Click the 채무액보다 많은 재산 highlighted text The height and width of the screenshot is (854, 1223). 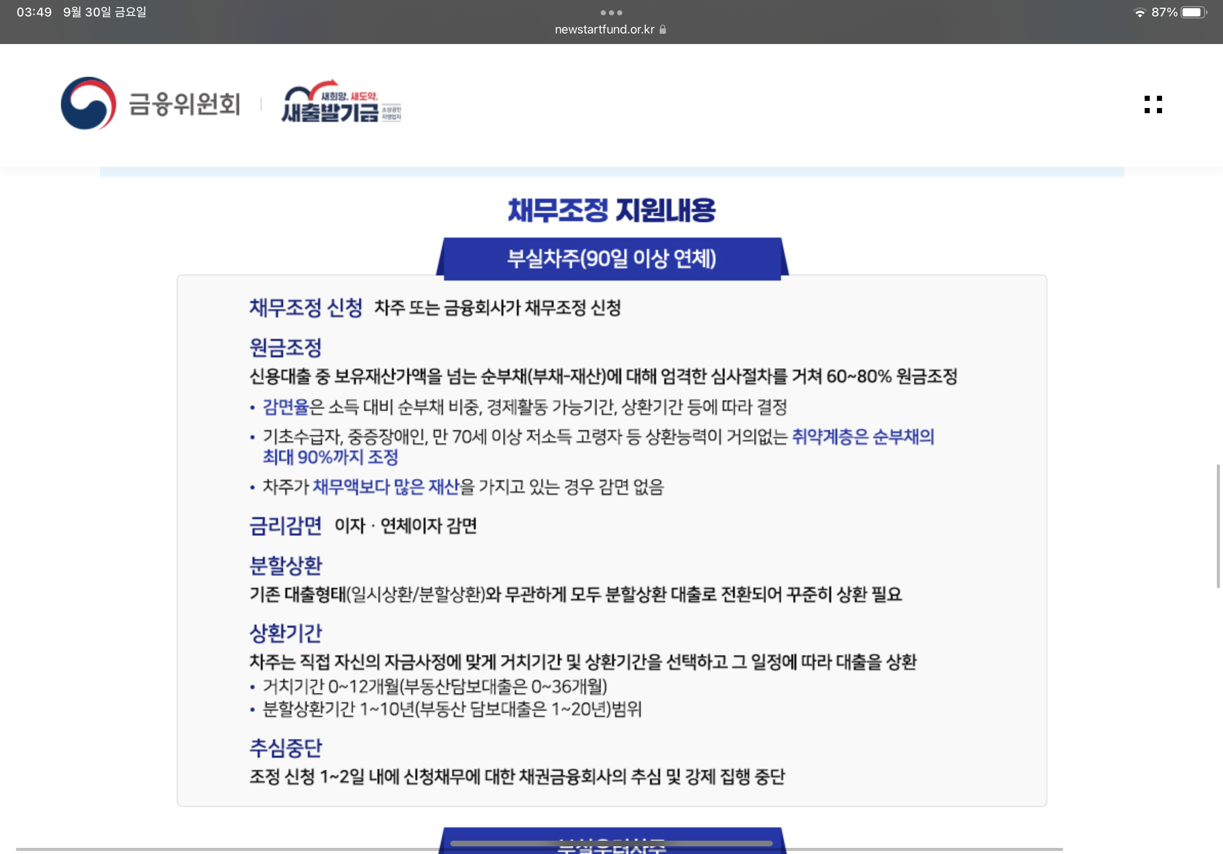point(386,486)
